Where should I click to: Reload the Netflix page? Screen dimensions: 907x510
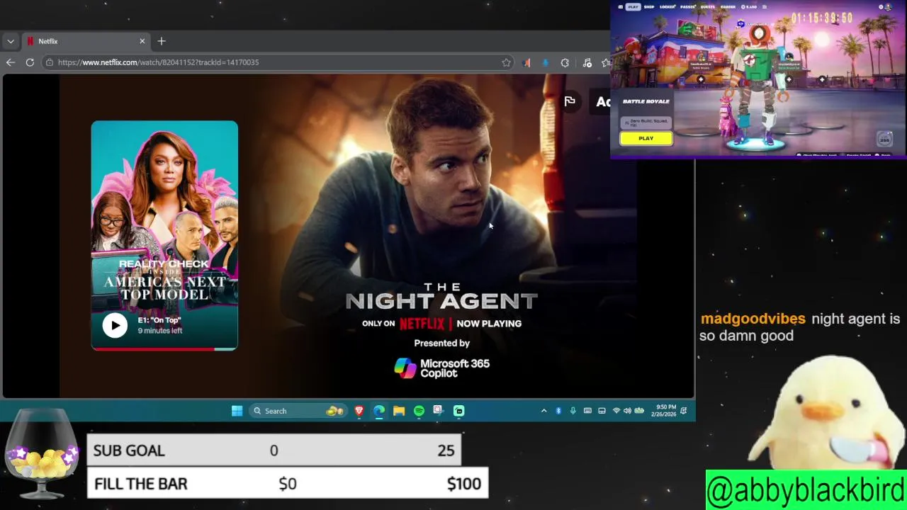coord(30,62)
